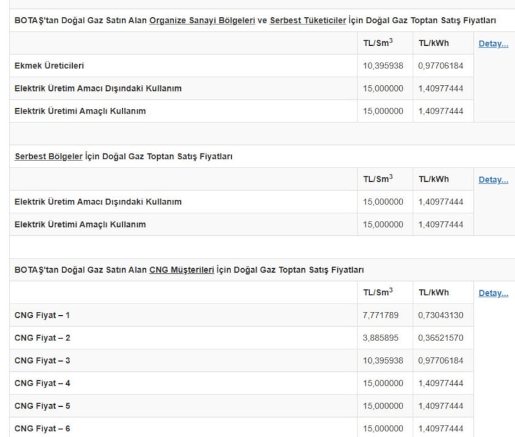This screenshot has width=515, height=437.
Task: Choose the CNG Fiyat – 4 row label
Action: point(42,383)
